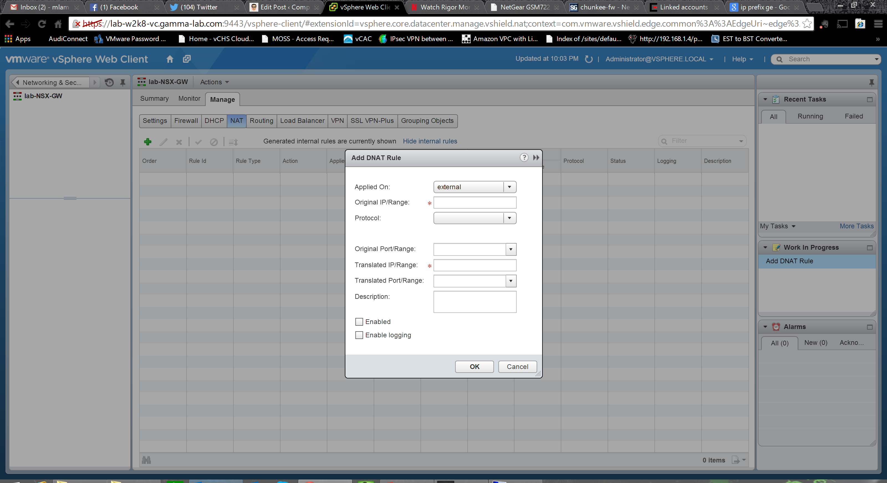Check the Enable logging checkbox
The width and height of the screenshot is (887, 483).
[x=359, y=335]
